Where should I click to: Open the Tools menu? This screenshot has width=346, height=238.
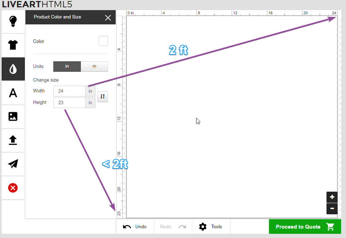point(211,227)
